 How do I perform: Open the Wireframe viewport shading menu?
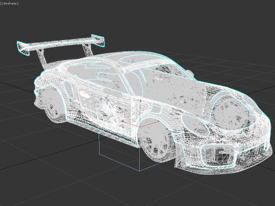pos(10,3)
